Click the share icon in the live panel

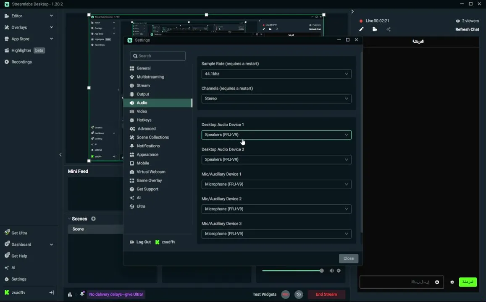[x=389, y=29]
